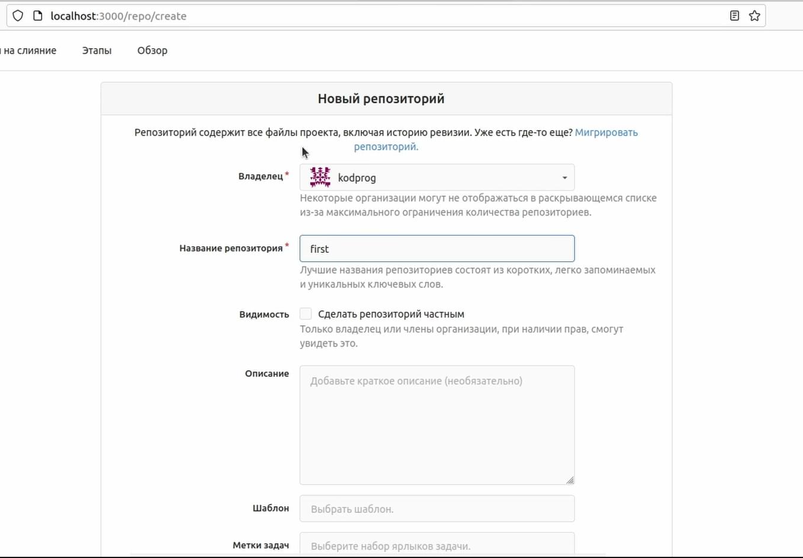Click the shield tracking protection icon

pyautogui.click(x=18, y=16)
